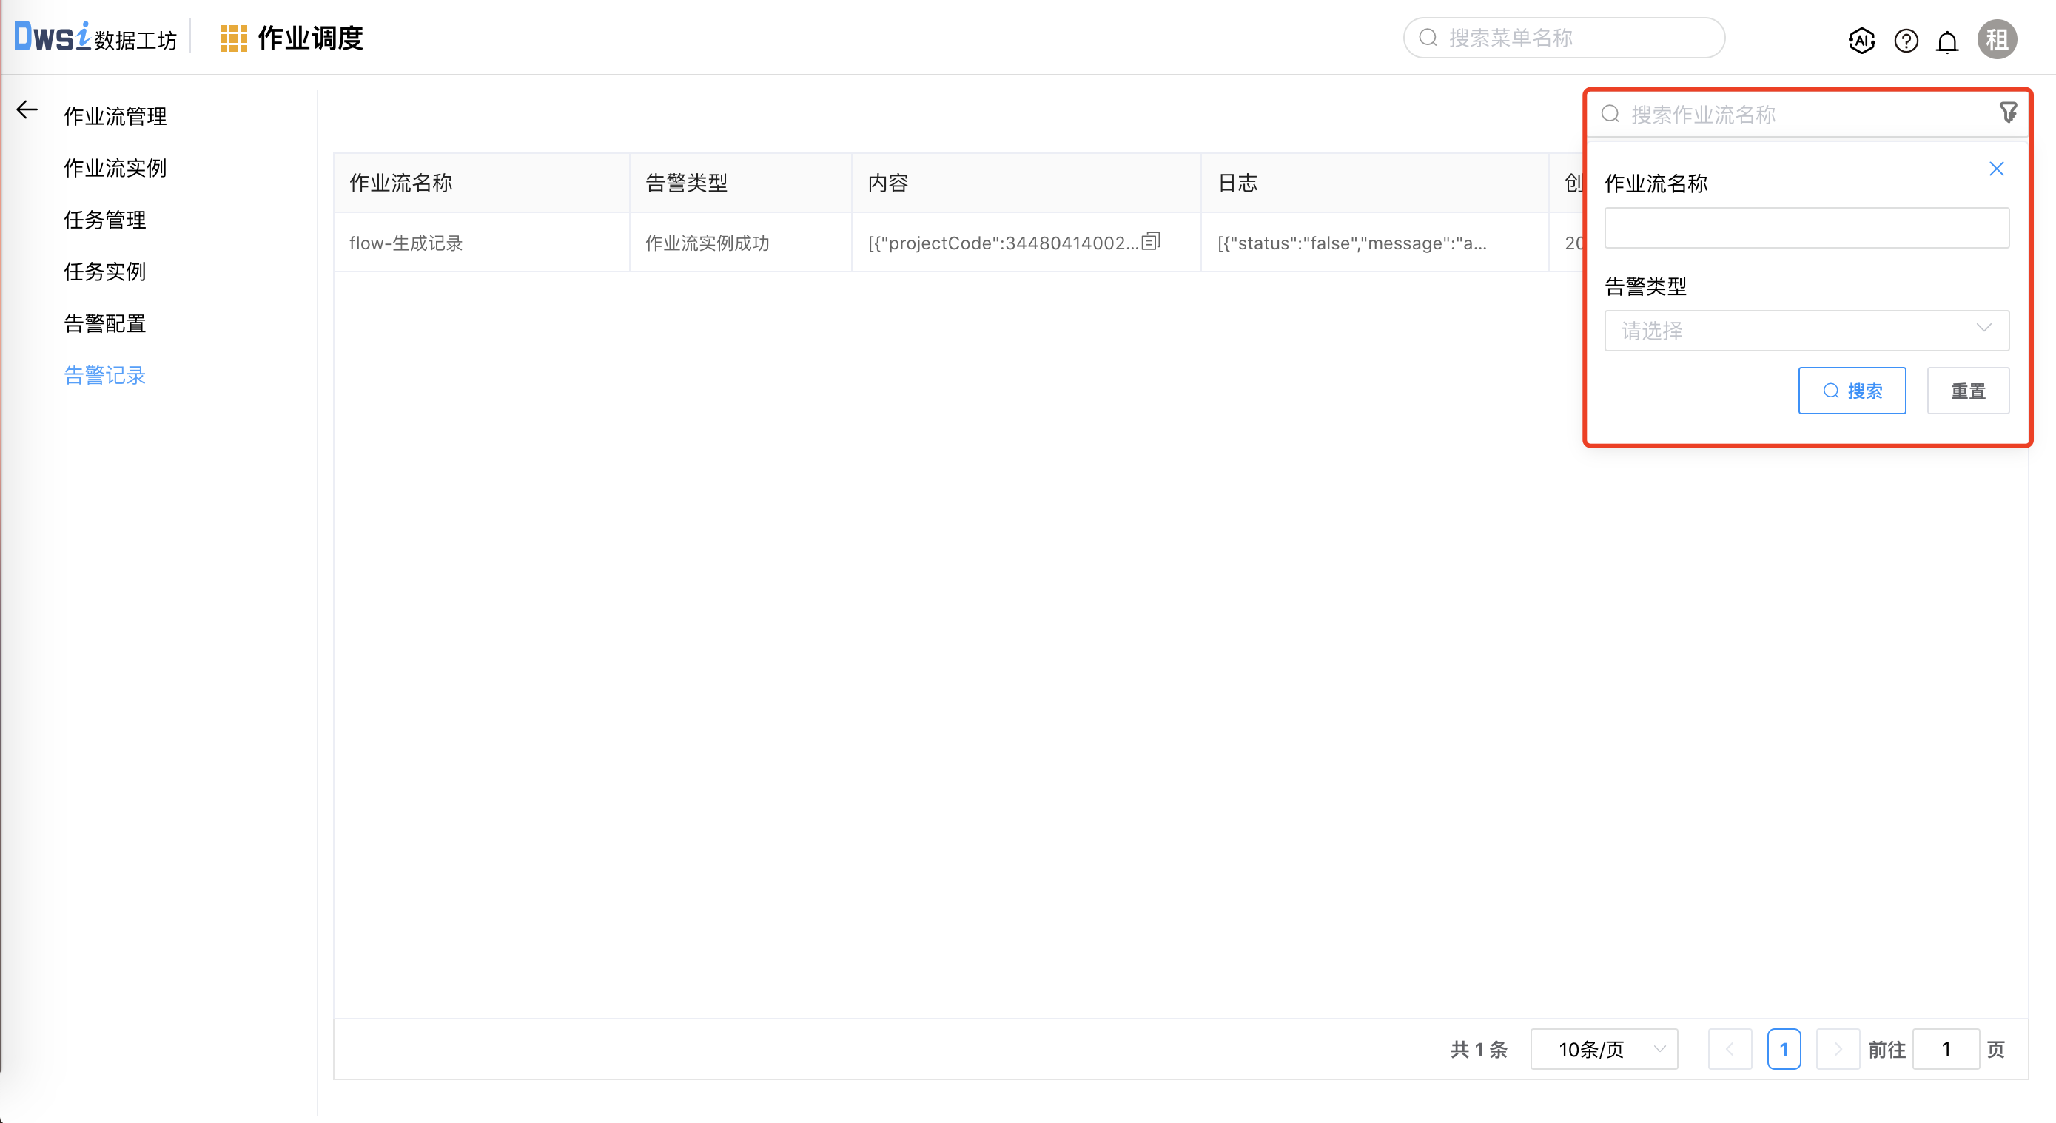This screenshot has width=2056, height=1123.
Task: Click the 重置 reset button
Action: pos(1967,390)
